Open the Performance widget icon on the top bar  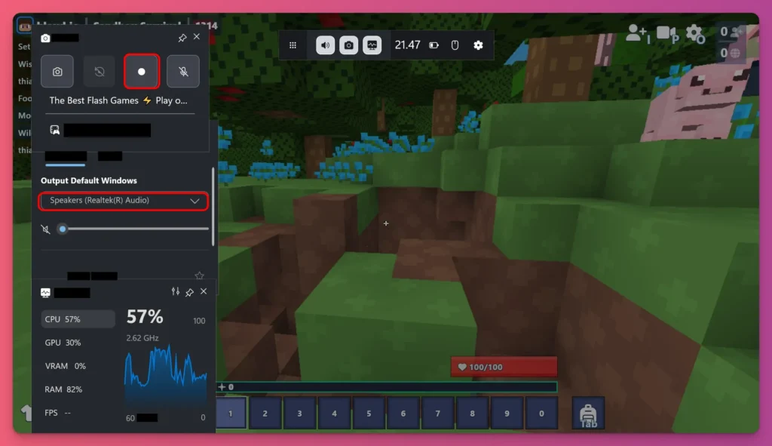[372, 45]
